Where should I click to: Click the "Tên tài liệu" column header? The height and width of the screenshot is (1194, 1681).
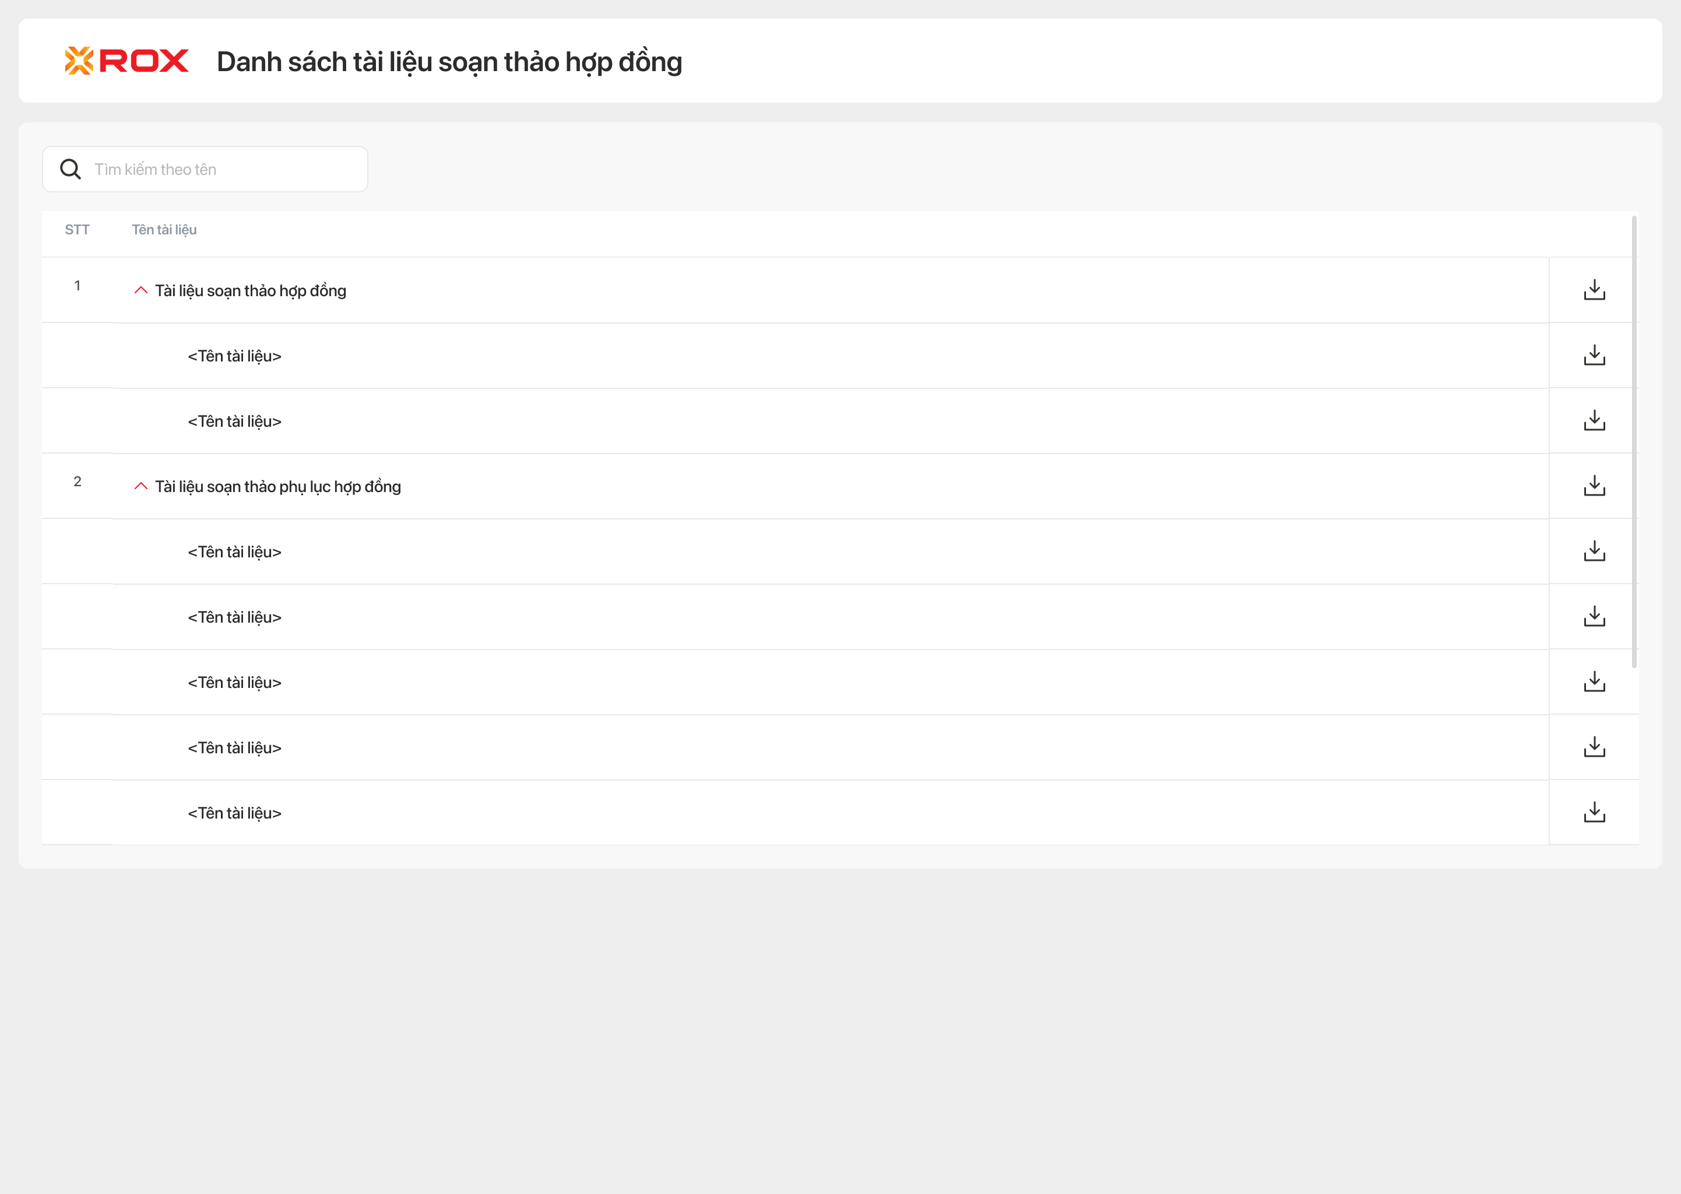[164, 230]
